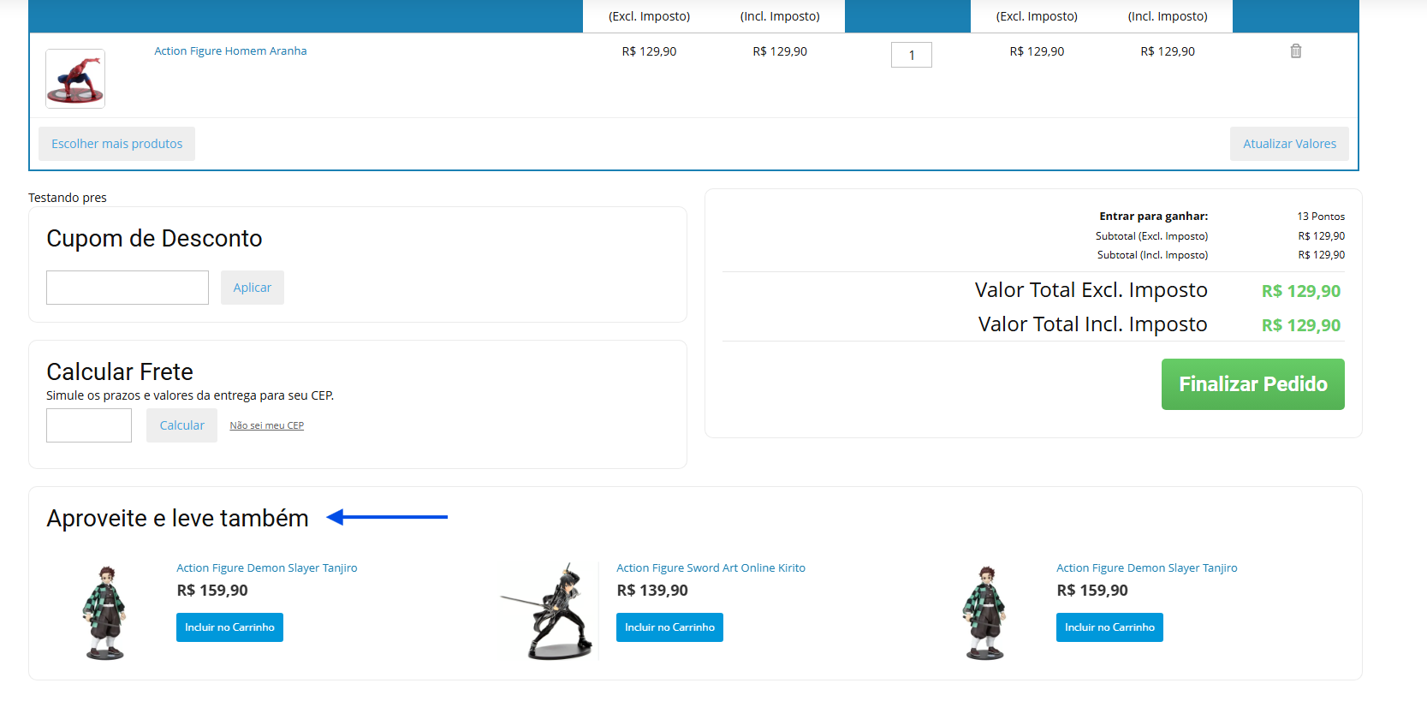The width and height of the screenshot is (1427, 701).
Task: Open first Action Figure Demon Slayer Tanjiro link
Action: (267, 568)
